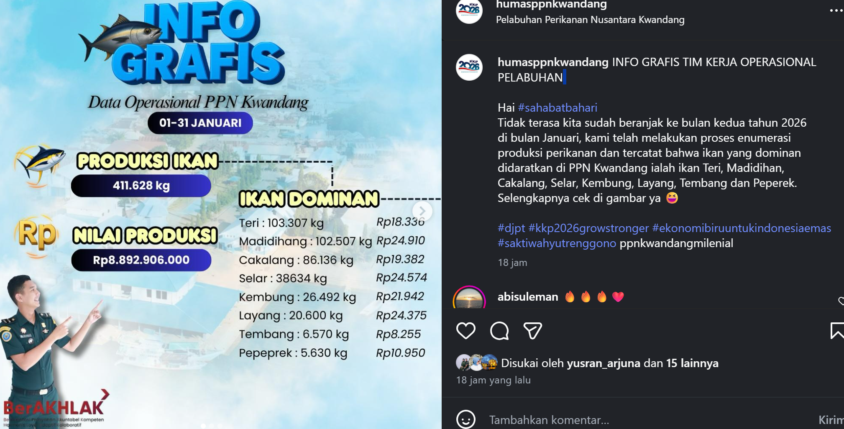Screen dimensions: 844x429
Task: Open Pelabuhan Perikanan Nusantara Kwandang location
Action: pos(590,20)
